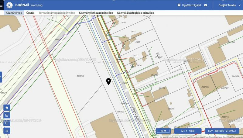Click parcel label 3868/20
The height and width of the screenshot is (138, 243).
point(124,103)
